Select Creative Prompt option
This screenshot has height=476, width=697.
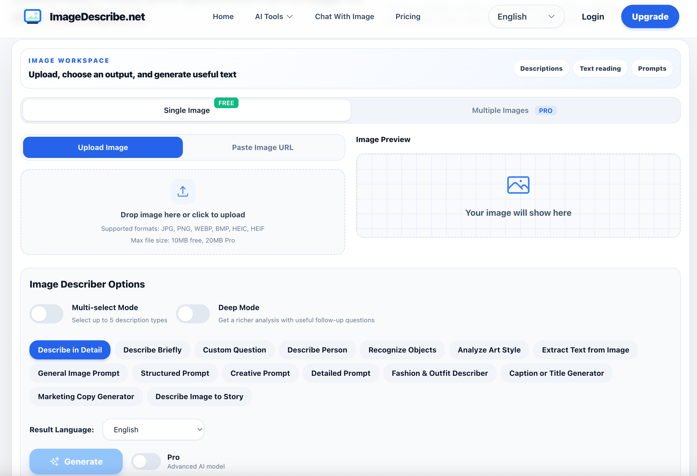pos(260,373)
